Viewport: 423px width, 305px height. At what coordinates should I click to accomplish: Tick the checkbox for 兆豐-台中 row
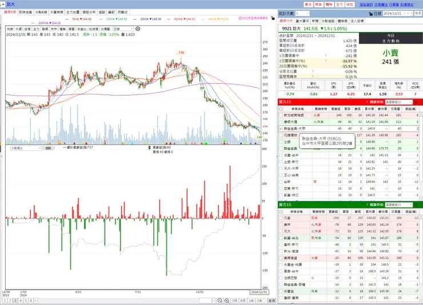click(x=281, y=155)
